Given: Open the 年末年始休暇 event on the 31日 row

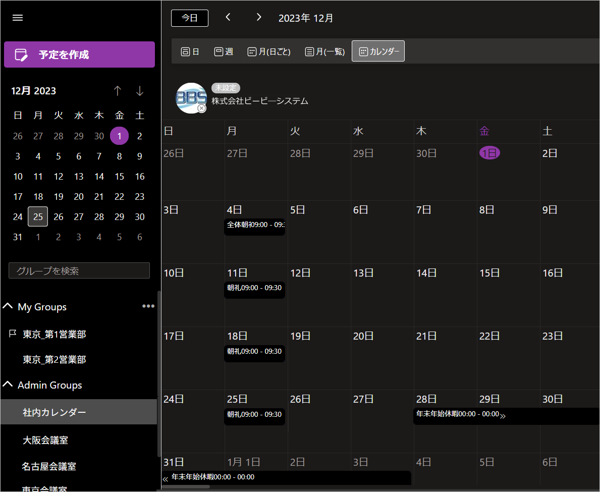Looking at the screenshot, I should pos(287,477).
